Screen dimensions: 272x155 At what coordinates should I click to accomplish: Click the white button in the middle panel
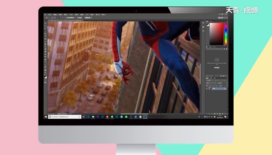(x=217, y=68)
